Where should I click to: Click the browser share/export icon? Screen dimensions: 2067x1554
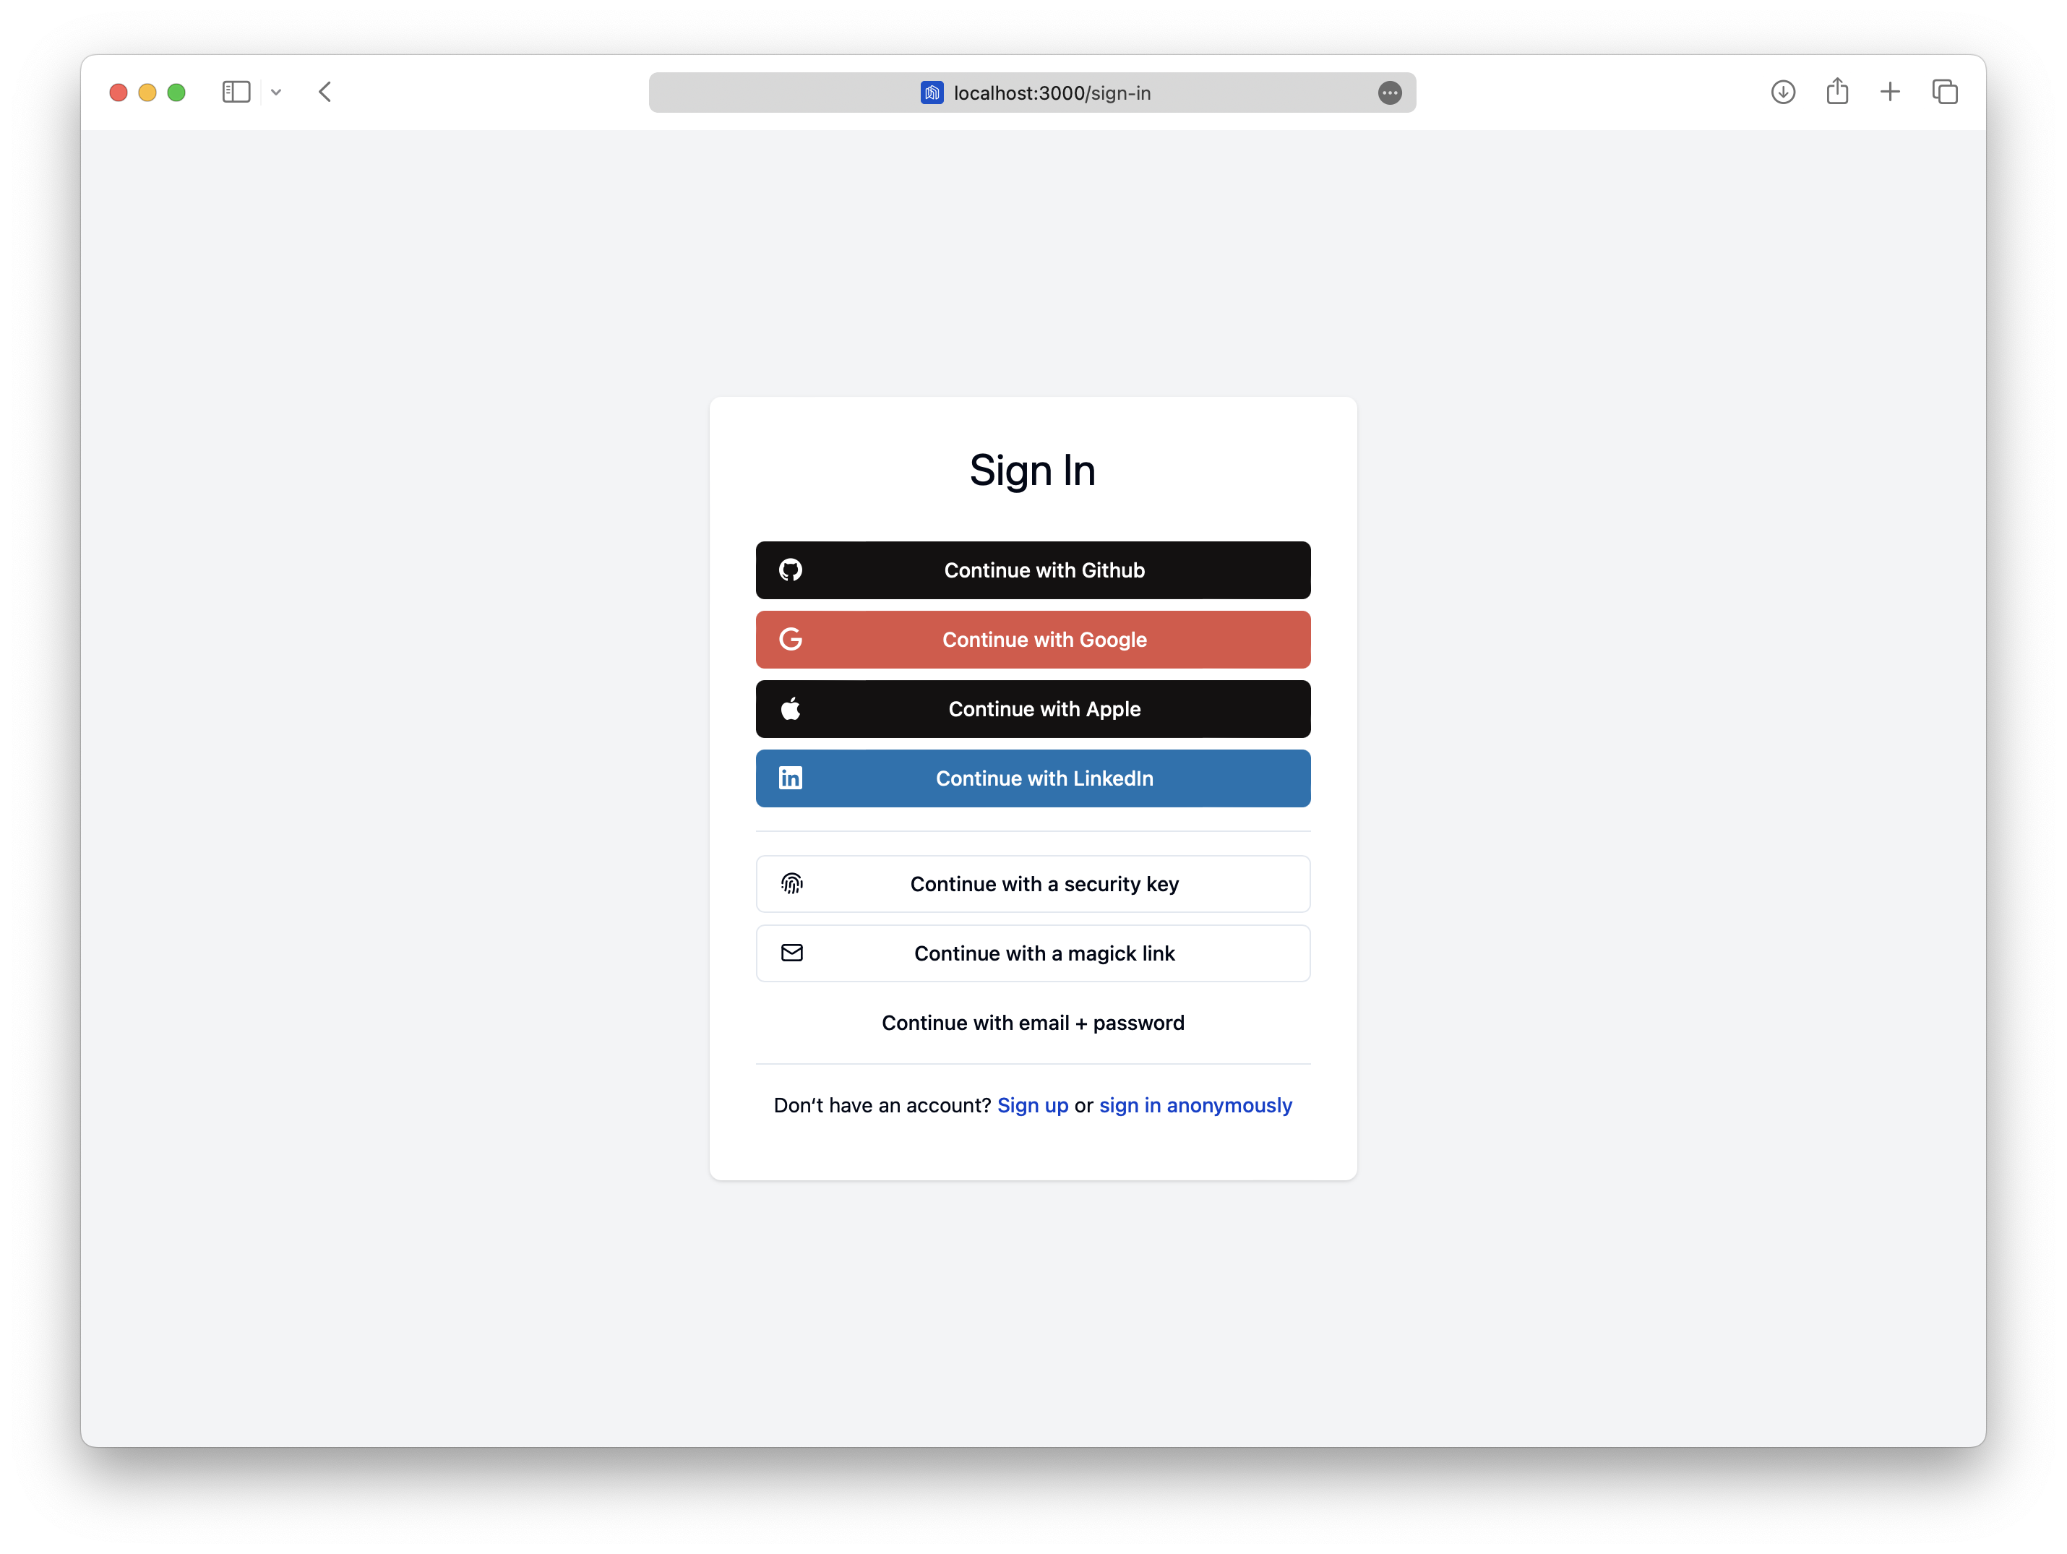pyautogui.click(x=1837, y=91)
